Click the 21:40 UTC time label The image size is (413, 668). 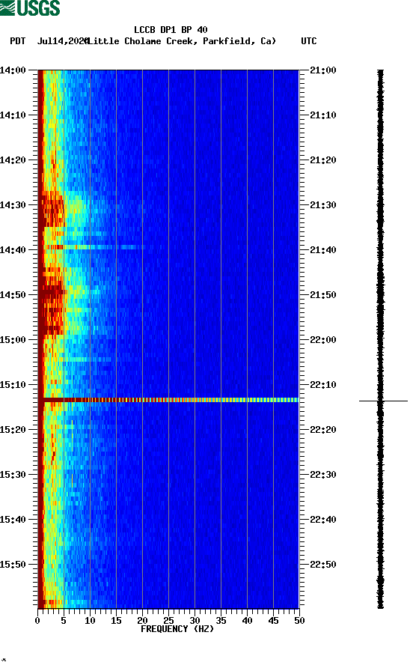[x=322, y=250]
